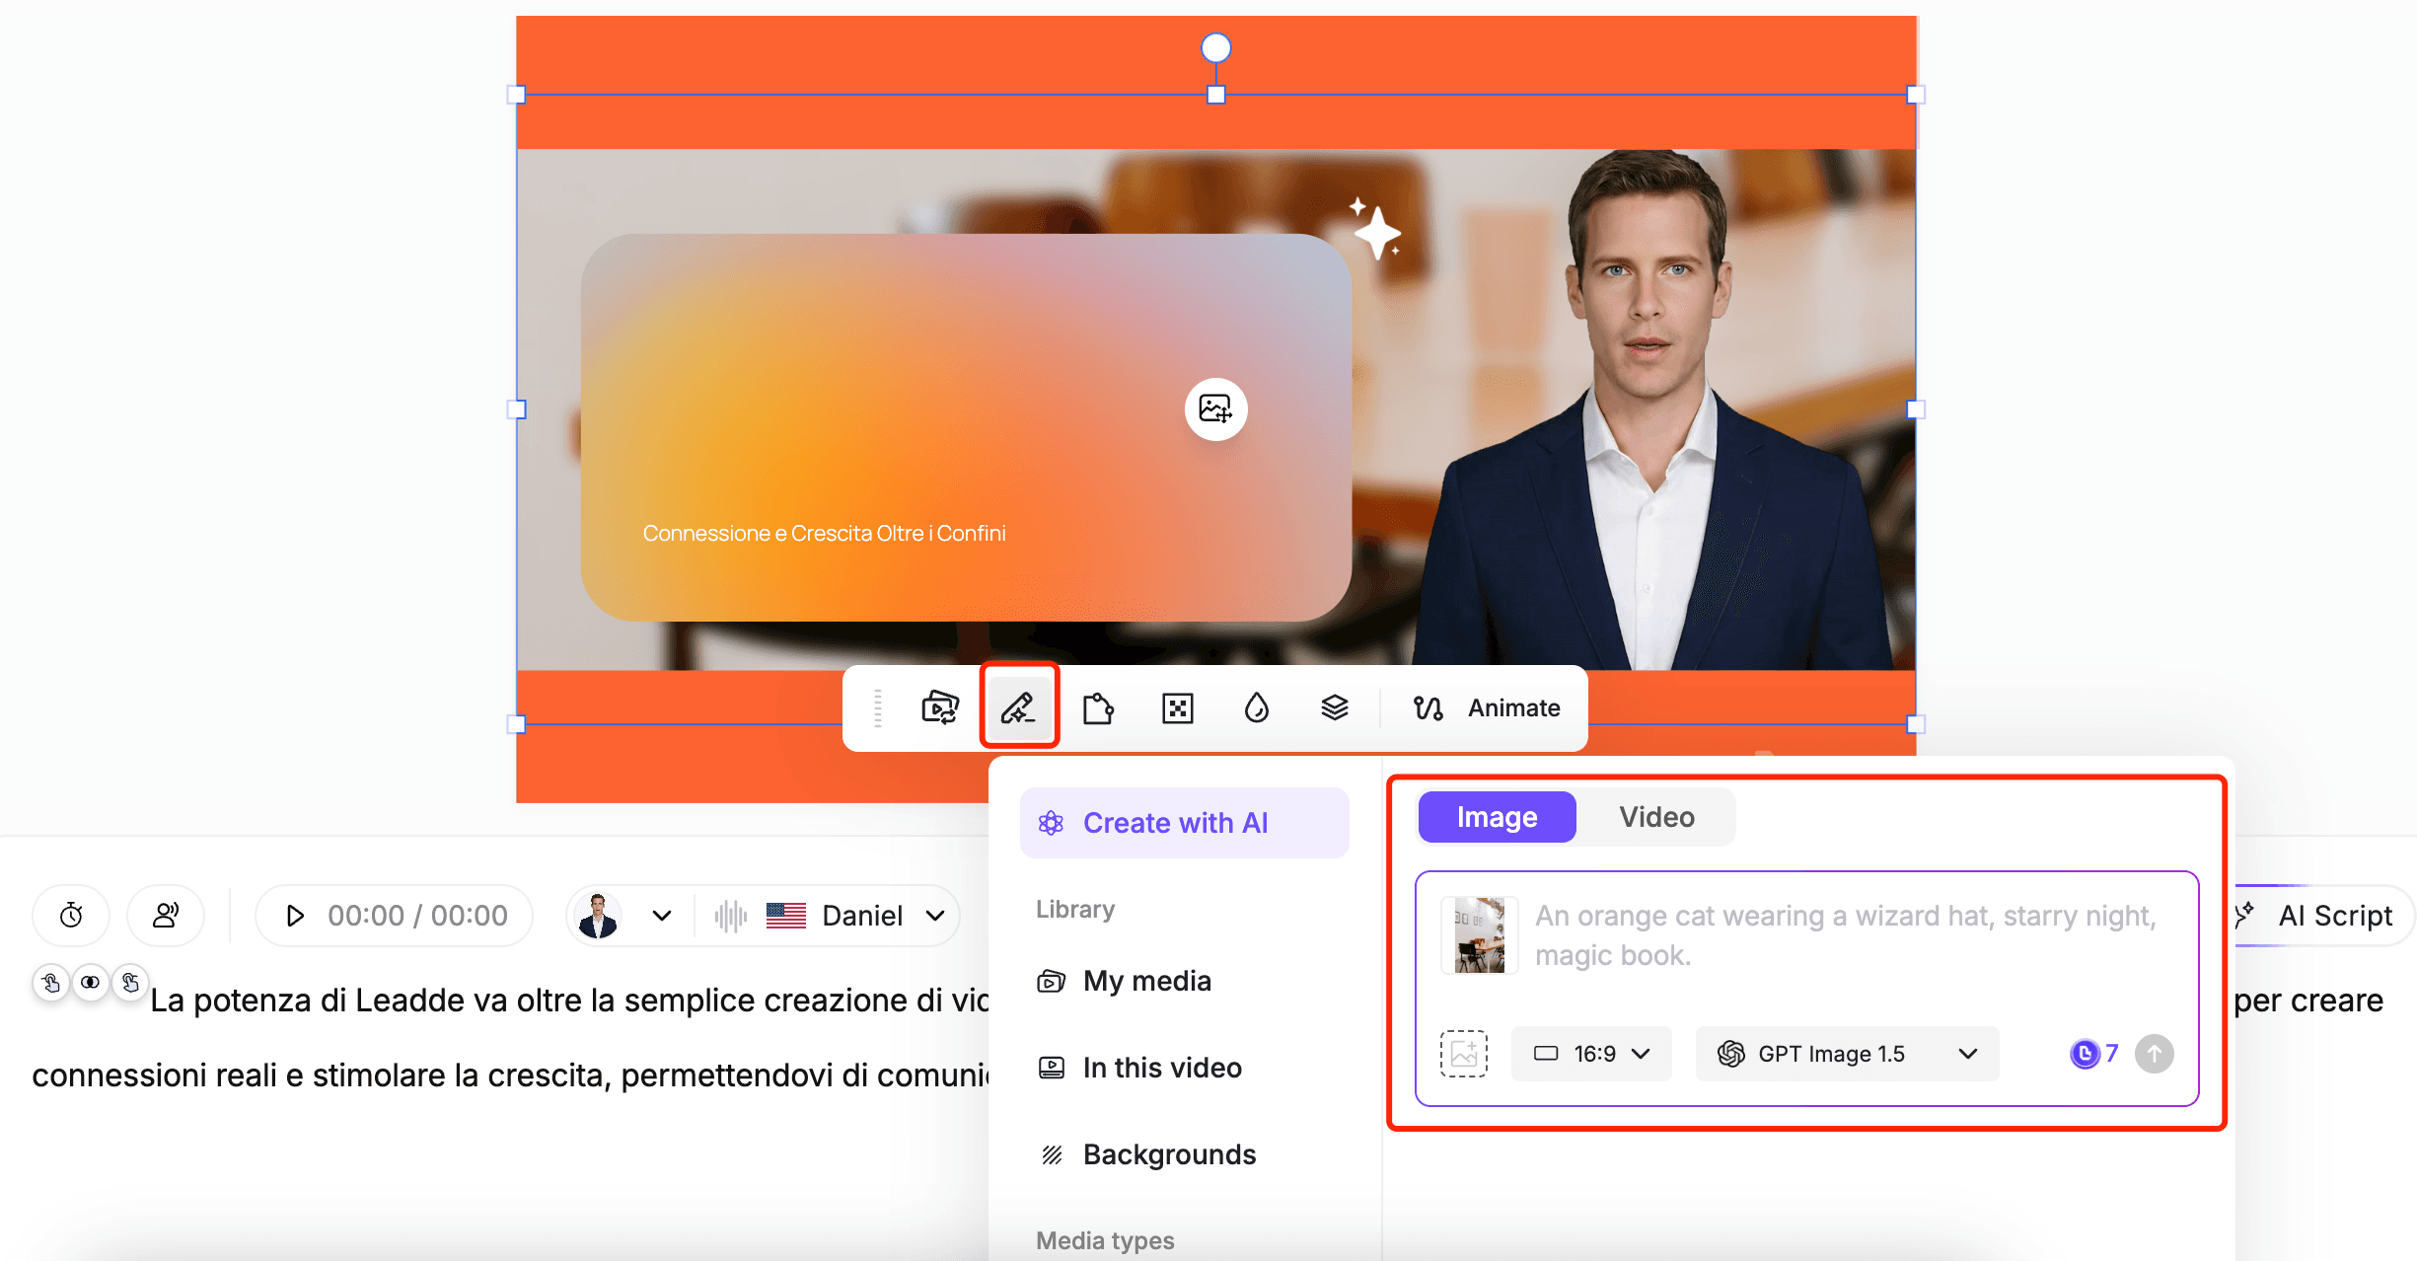
Task: Click the shape sticker icon in toolbar
Action: (x=1097, y=707)
